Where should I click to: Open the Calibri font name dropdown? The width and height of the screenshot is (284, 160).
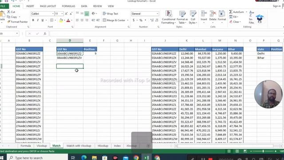(53, 14)
